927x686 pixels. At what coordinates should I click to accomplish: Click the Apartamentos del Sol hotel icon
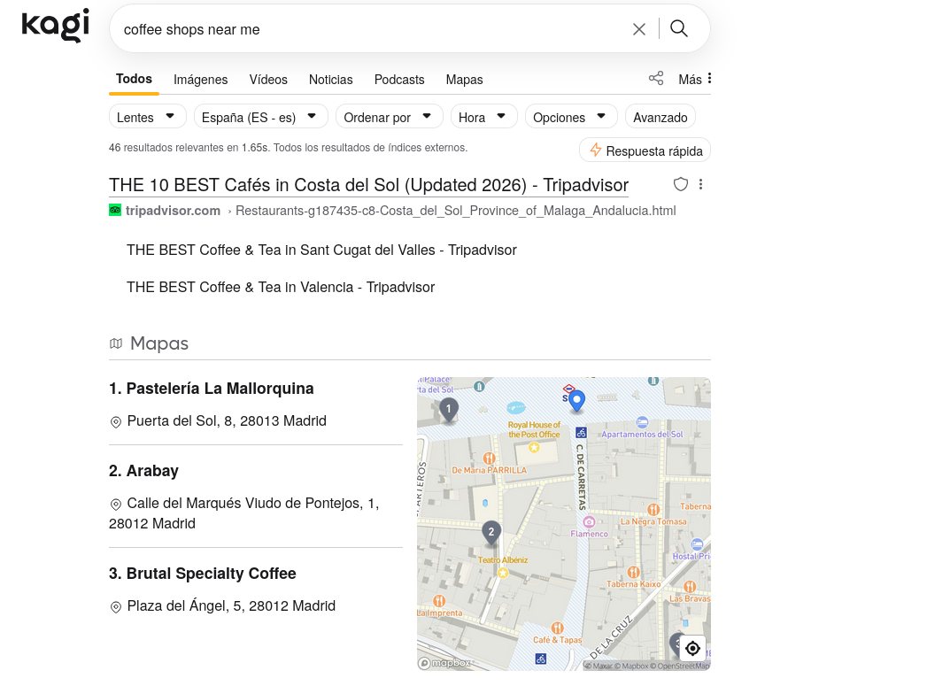(x=642, y=422)
